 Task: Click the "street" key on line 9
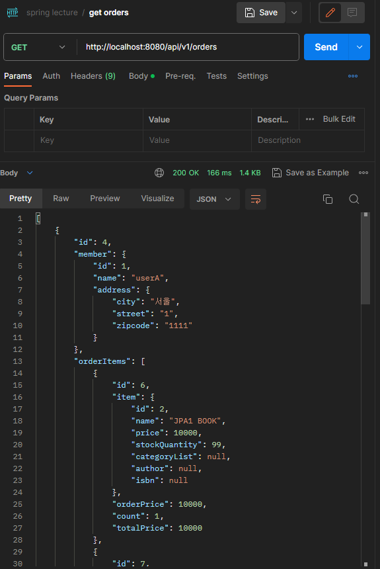tap(131, 314)
